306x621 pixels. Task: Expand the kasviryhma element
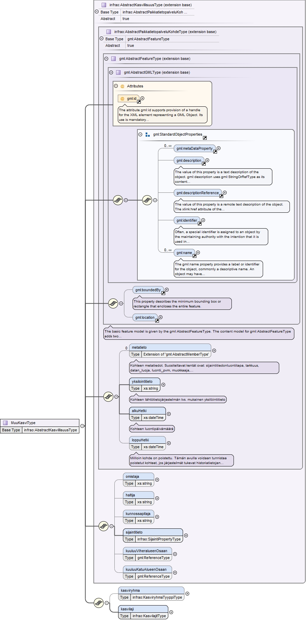pyautogui.click(x=187, y=593)
